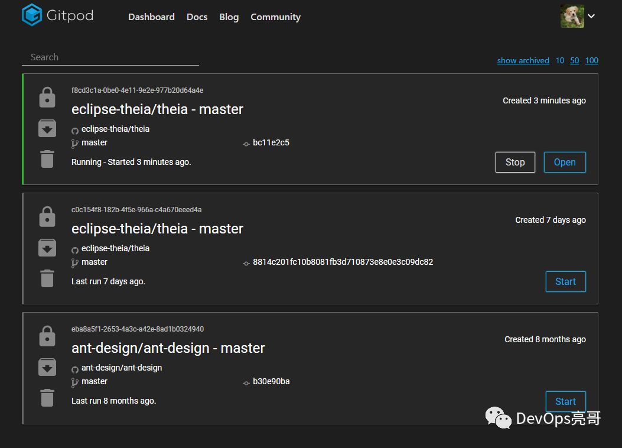This screenshot has width=622, height=448.
Task: Click the Gitpod logo icon
Action: (32, 15)
